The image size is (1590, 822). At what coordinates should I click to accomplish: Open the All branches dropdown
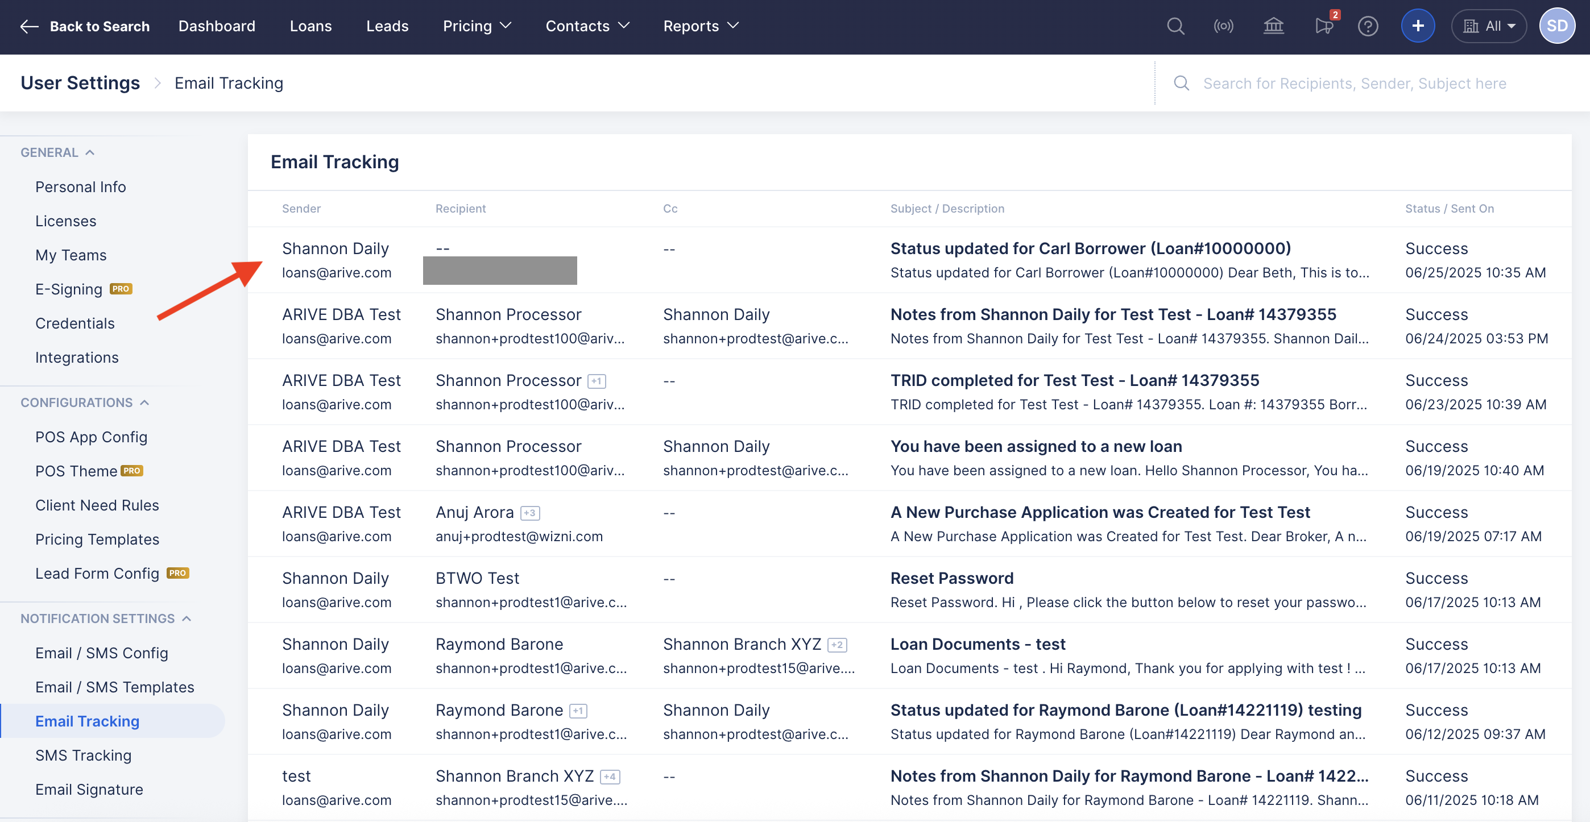pyautogui.click(x=1489, y=26)
